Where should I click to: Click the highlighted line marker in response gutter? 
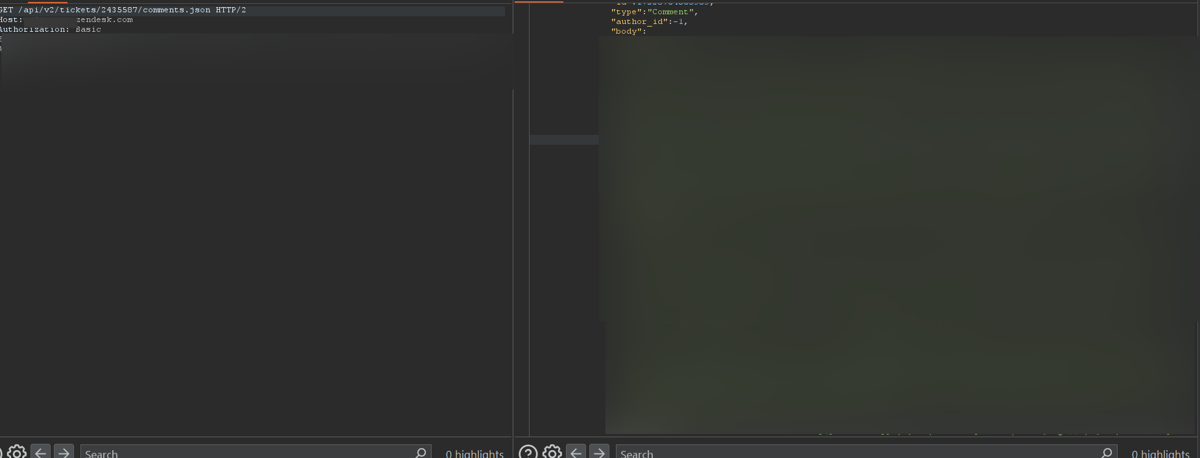pos(564,139)
